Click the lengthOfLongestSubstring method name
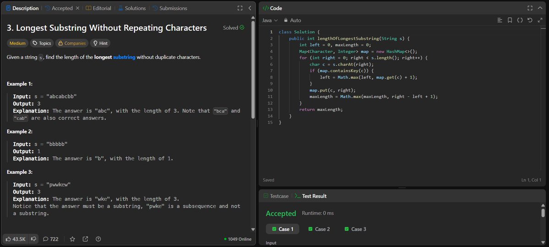 pyautogui.click(x=348, y=38)
